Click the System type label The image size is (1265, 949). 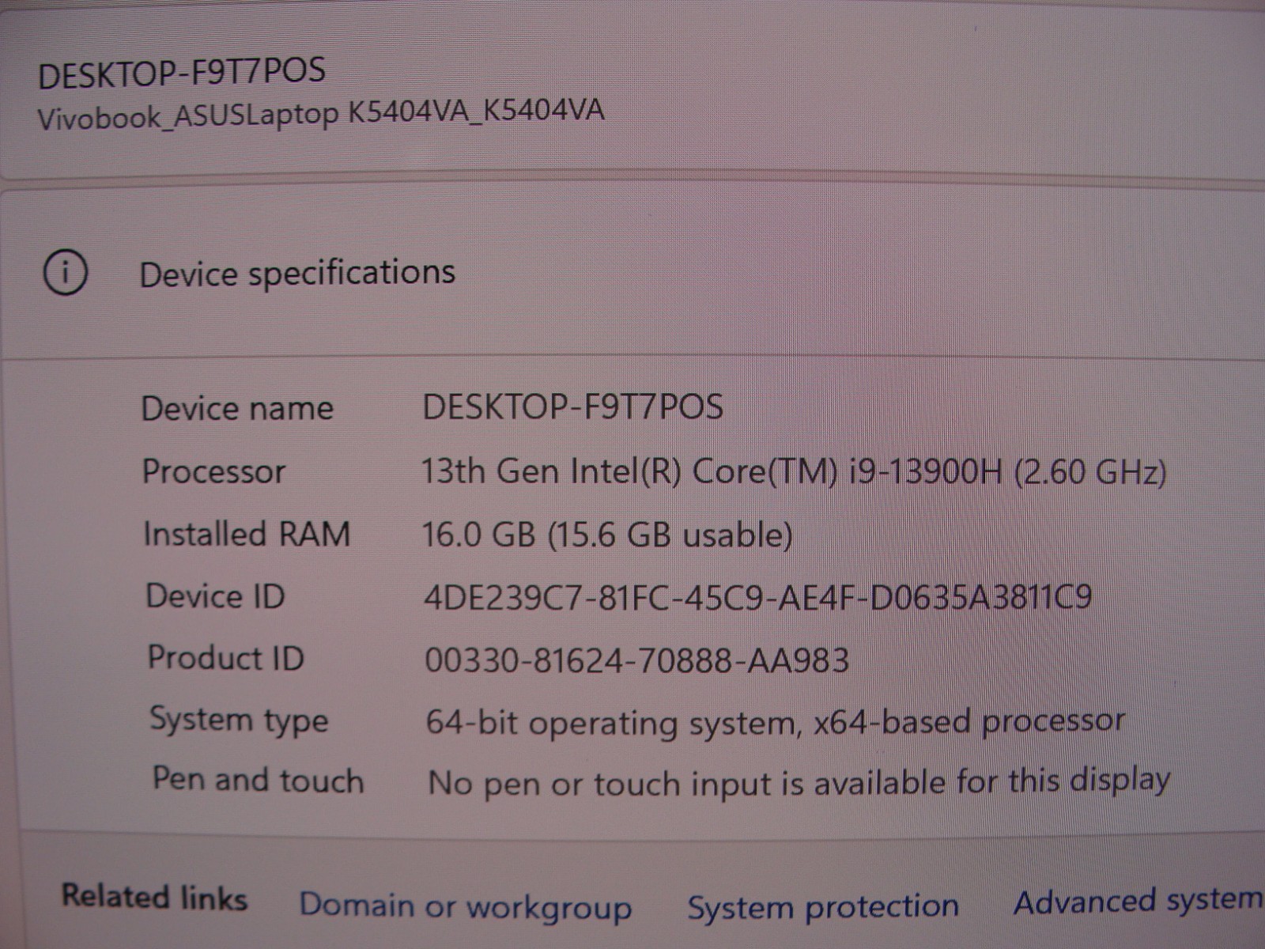pyautogui.click(x=239, y=720)
